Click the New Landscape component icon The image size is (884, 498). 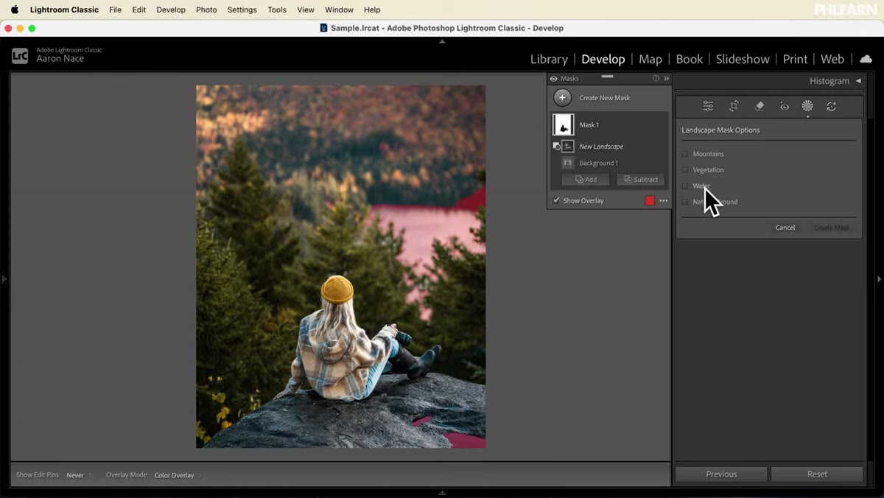568,146
